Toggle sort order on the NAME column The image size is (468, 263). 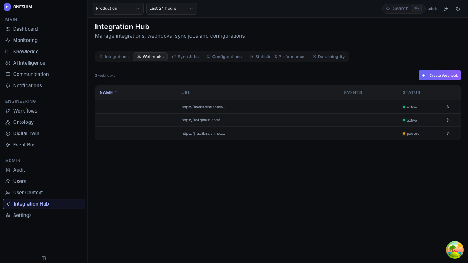[x=107, y=92]
